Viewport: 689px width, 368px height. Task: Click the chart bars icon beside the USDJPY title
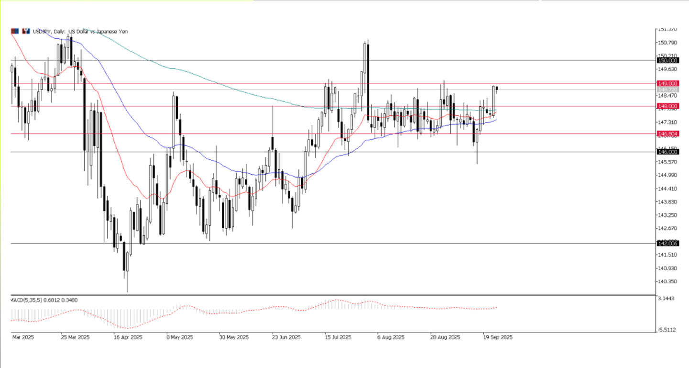coord(14,32)
